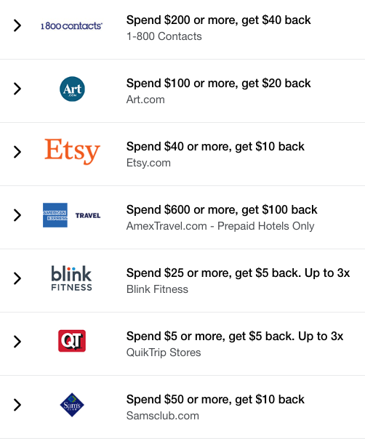Click the 1-800 Contacts logo
This screenshot has height=439, width=365.
click(72, 25)
